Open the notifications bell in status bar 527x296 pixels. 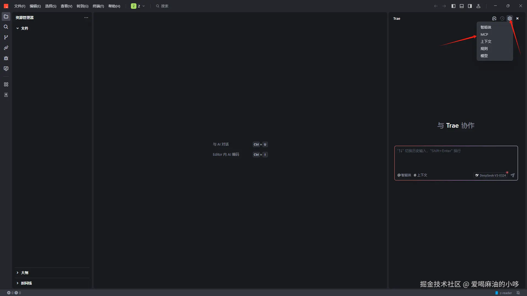(518, 293)
